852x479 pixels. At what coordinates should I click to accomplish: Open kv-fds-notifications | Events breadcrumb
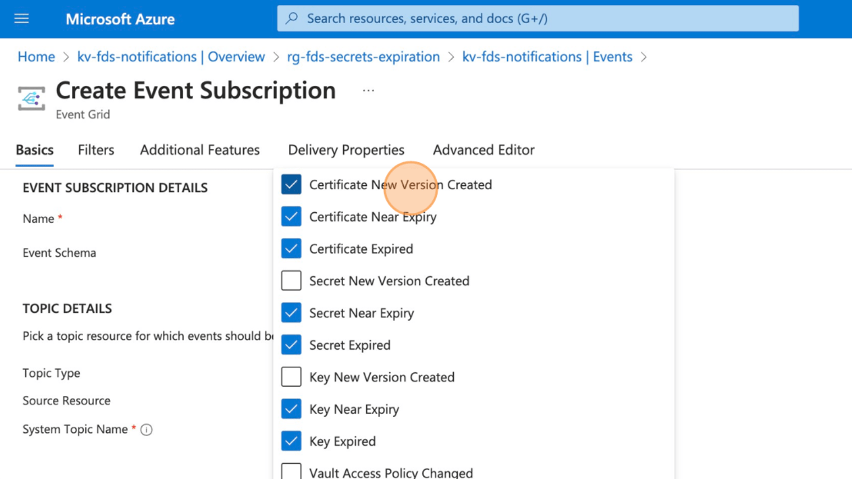point(547,57)
